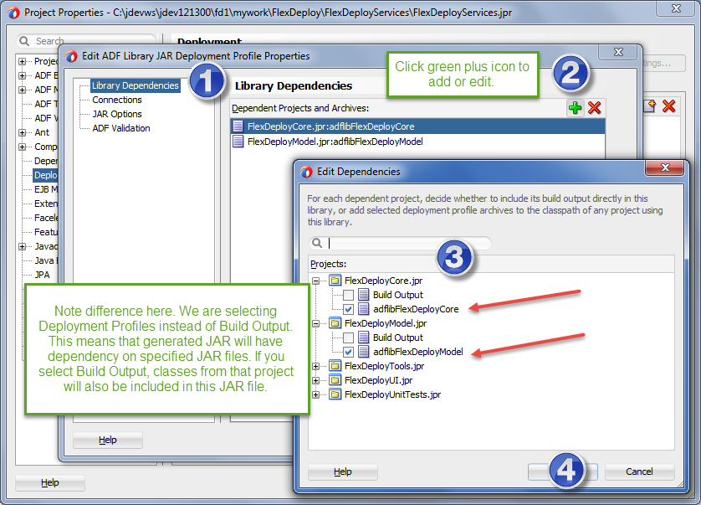Expand Ant node in Project Properties tree
The height and width of the screenshot is (505, 701).
[22, 132]
